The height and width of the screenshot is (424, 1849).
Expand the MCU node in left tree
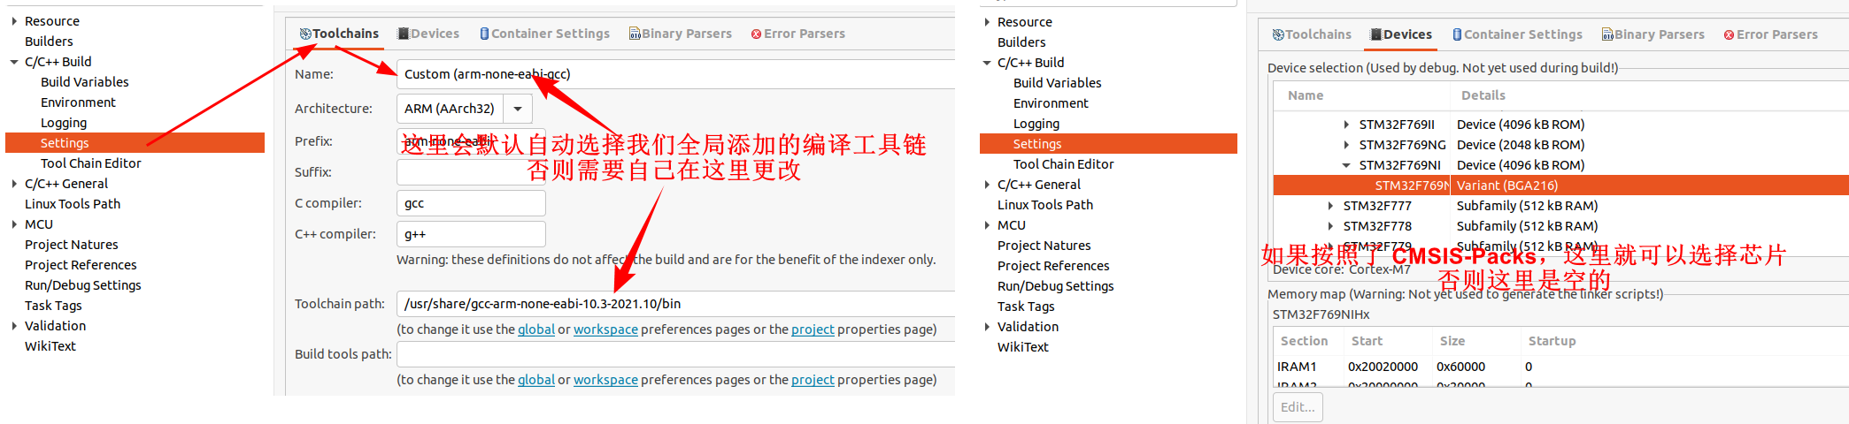[14, 224]
